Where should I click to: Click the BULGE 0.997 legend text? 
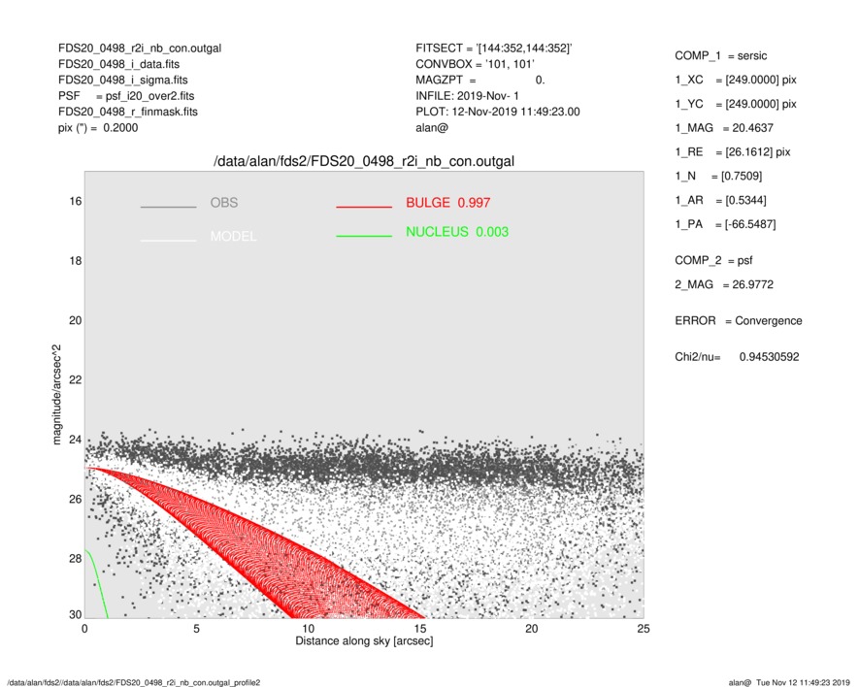447,203
